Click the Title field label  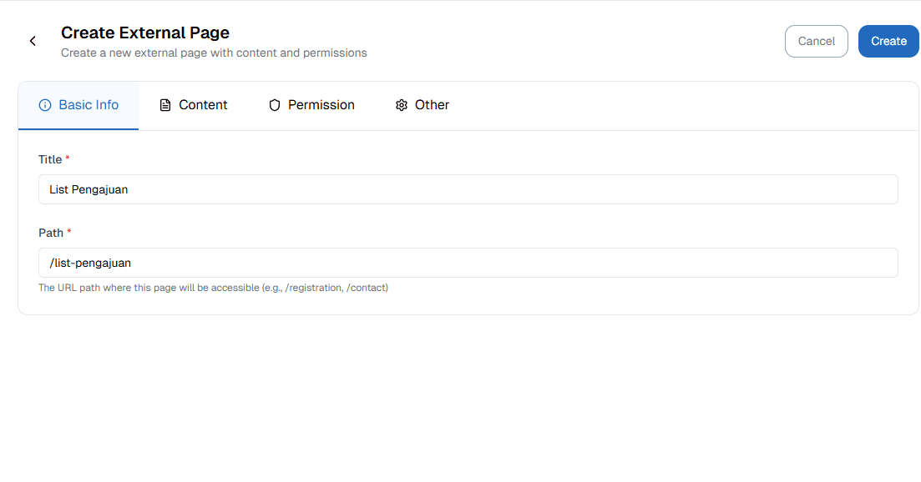point(50,159)
